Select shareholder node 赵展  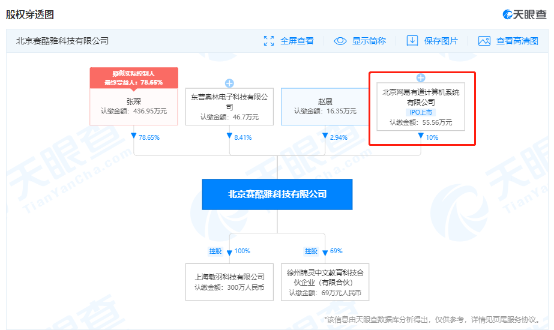[325, 107]
